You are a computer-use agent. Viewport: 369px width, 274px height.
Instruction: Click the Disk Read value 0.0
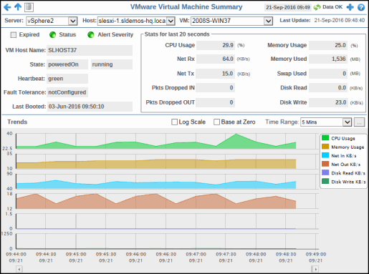click(x=328, y=88)
